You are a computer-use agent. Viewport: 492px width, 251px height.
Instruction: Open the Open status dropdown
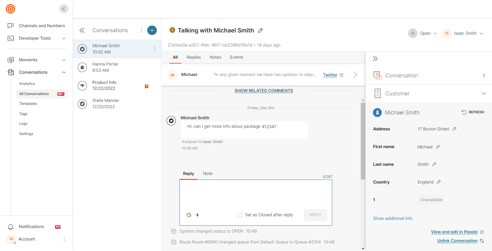click(423, 33)
